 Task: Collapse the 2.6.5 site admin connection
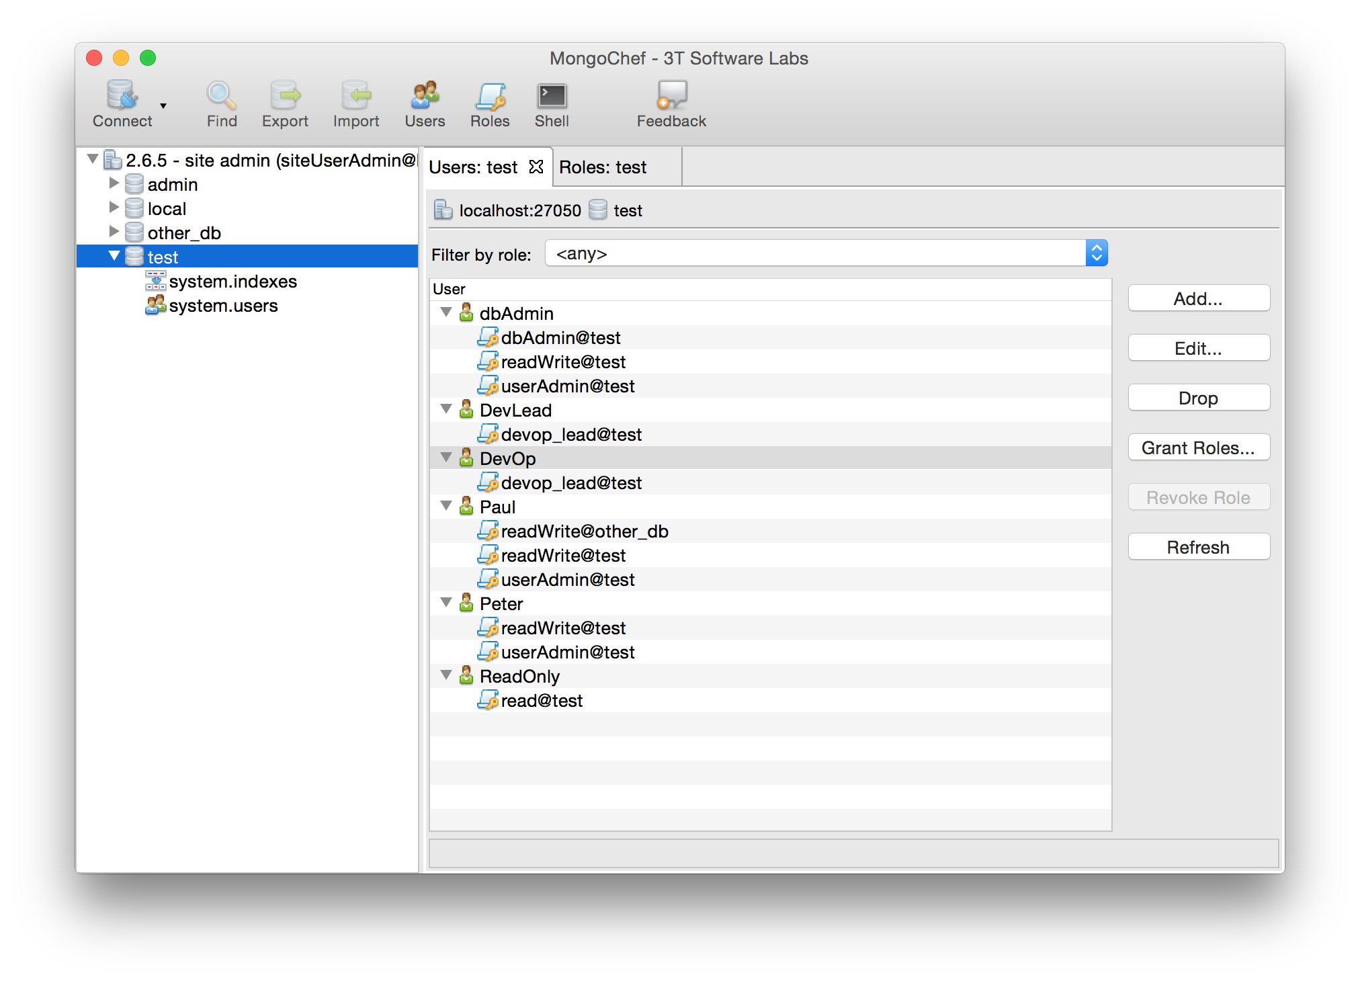[93, 159]
